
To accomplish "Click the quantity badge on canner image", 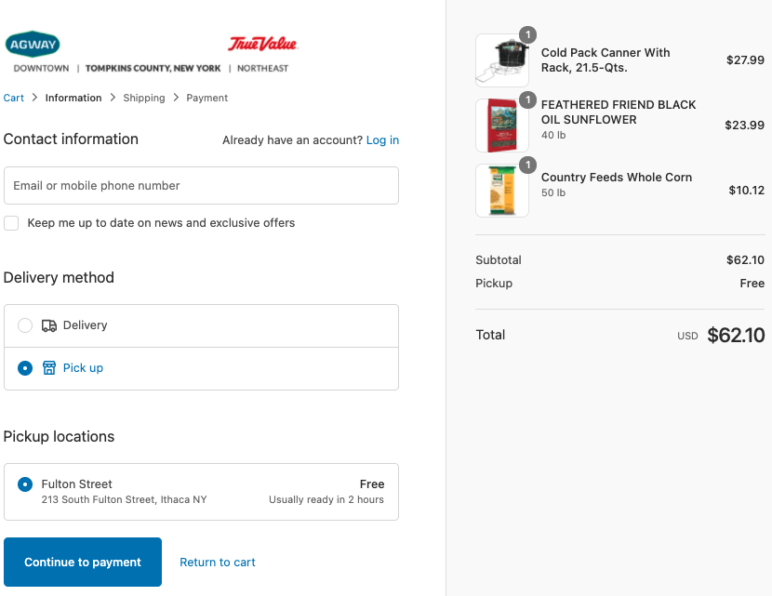I will [x=527, y=35].
